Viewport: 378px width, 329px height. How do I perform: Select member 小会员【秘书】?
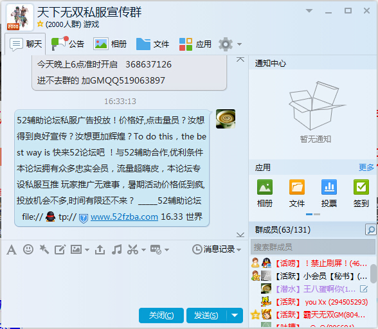tap(309, 276)
